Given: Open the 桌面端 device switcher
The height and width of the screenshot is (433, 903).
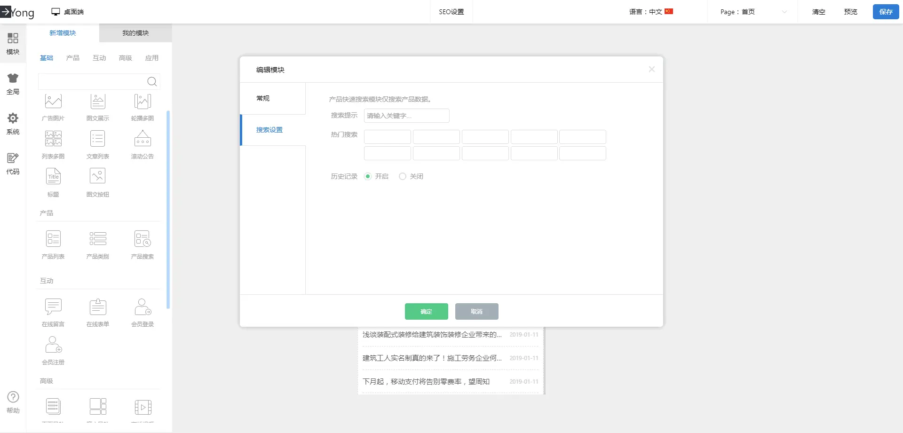Looking at the screenshot, I should pos(68,12).
